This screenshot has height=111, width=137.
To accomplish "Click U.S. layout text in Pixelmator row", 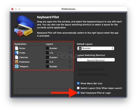I will tap(51, 62).
